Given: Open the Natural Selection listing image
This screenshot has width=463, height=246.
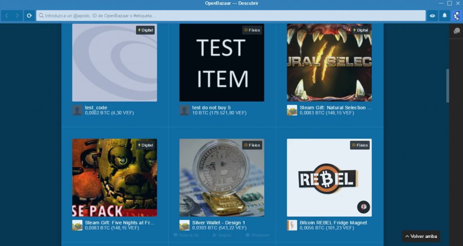Looking at the screenshot, I should (x=329, y=62).
